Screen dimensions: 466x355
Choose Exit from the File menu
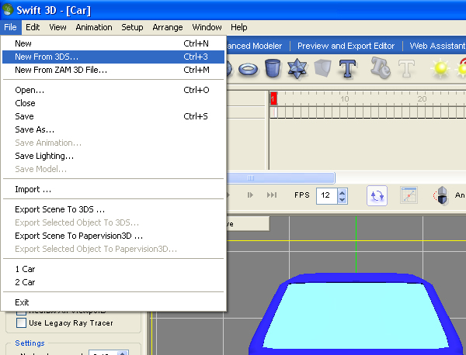(113, 302)
